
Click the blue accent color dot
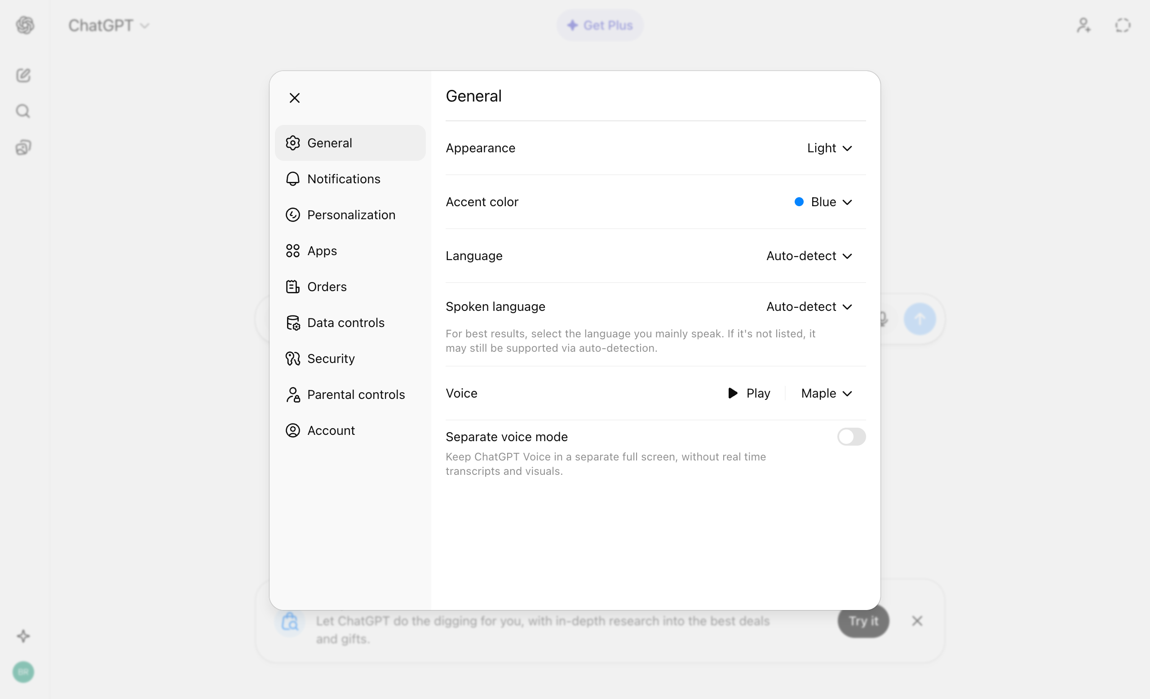click(799, 202)
